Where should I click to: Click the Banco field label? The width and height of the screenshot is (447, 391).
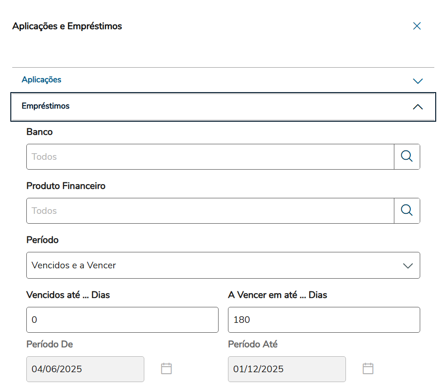click(39, 132)
